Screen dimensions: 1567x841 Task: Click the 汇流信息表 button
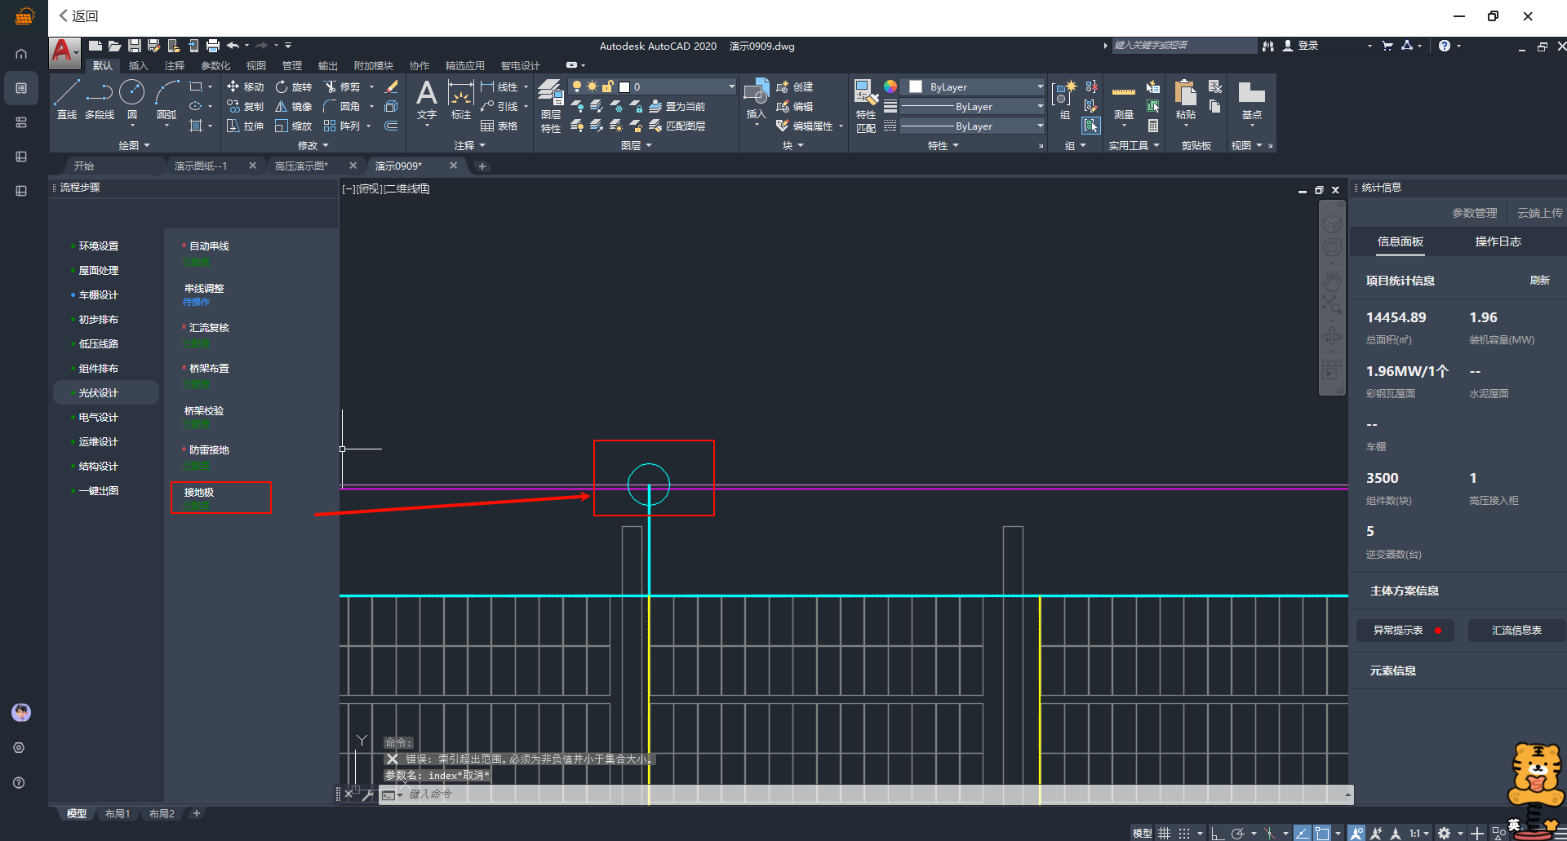(x=1516, y=630)
